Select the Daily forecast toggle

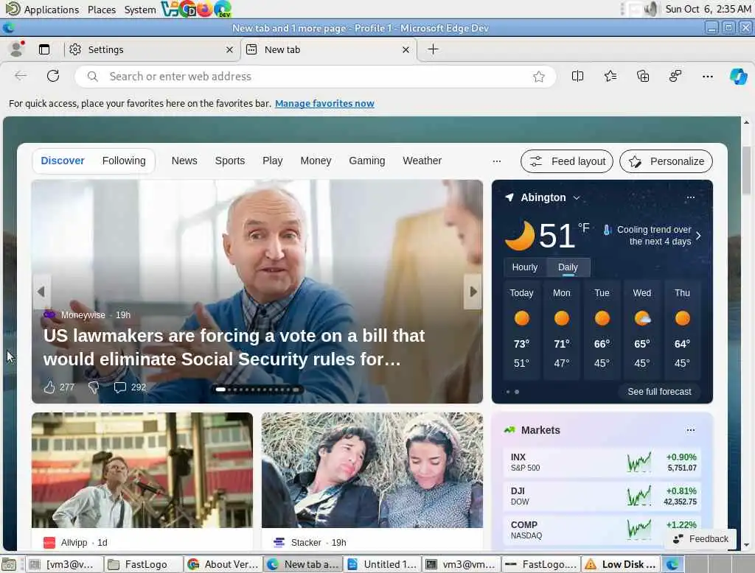[x=568, y=267]
